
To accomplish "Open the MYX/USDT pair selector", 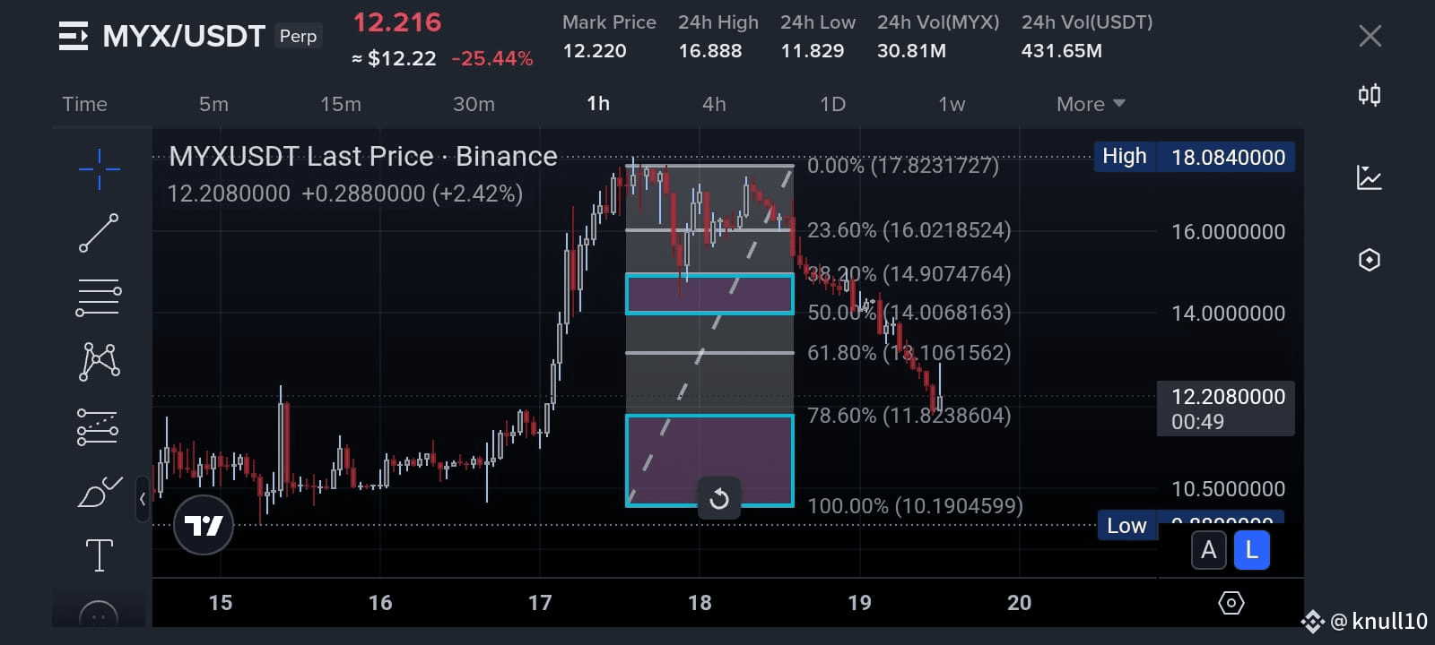I will click(x=184, y=36).
